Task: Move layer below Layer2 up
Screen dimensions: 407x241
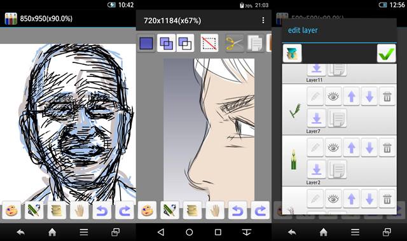Action: [352, 199]
